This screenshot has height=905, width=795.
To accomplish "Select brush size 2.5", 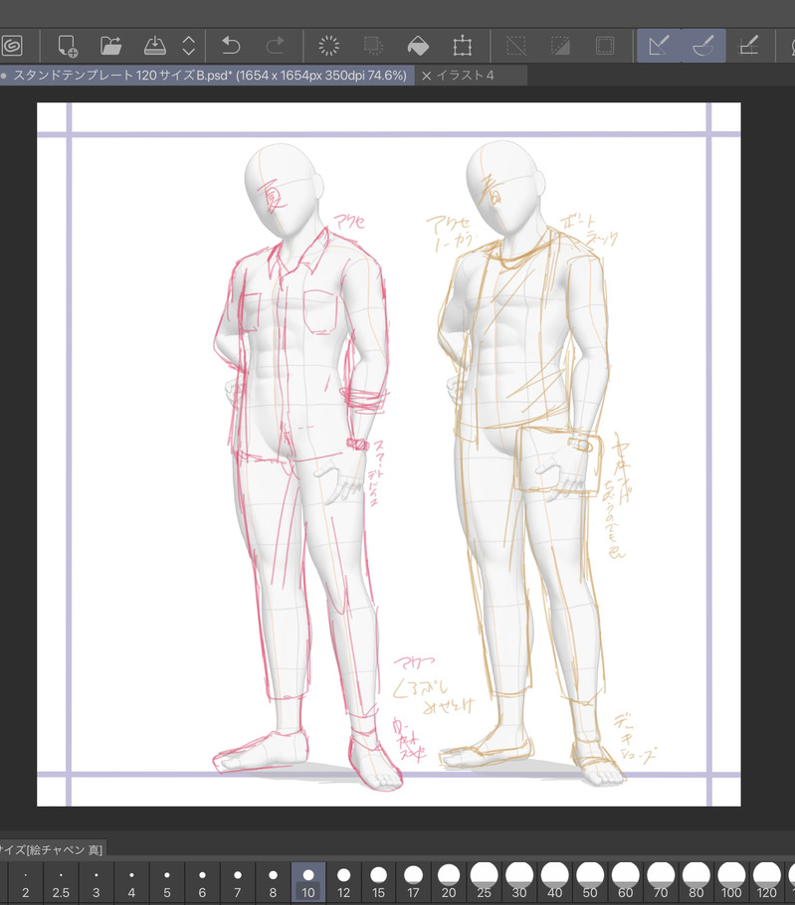I will pyautogui.click(x=61, y=882).
